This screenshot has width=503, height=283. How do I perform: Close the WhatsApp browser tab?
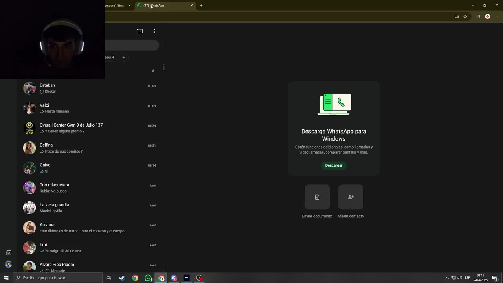[192, 6]
